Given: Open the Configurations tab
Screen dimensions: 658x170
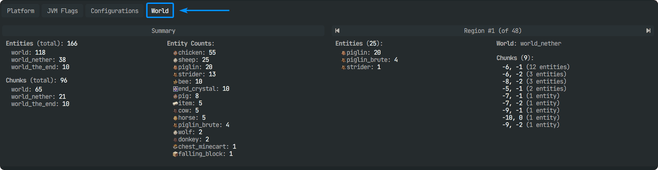Looking at the screenshot, I should coord(114,11).
